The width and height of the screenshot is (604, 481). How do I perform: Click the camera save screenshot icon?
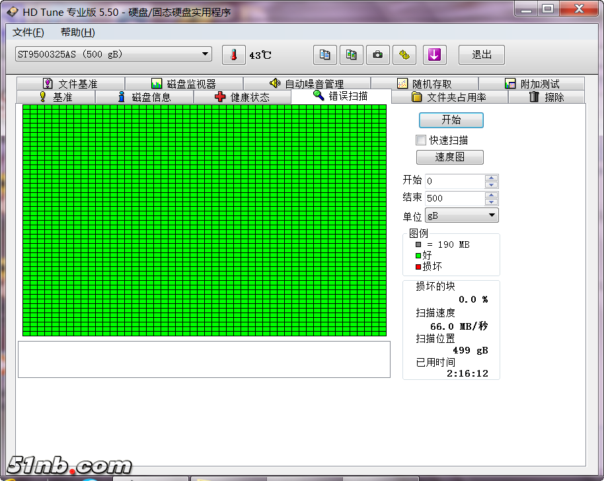click(x=378, y=55)
